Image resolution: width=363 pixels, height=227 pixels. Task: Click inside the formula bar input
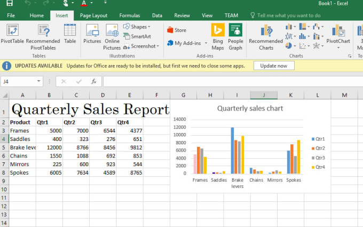coord(233,82)
